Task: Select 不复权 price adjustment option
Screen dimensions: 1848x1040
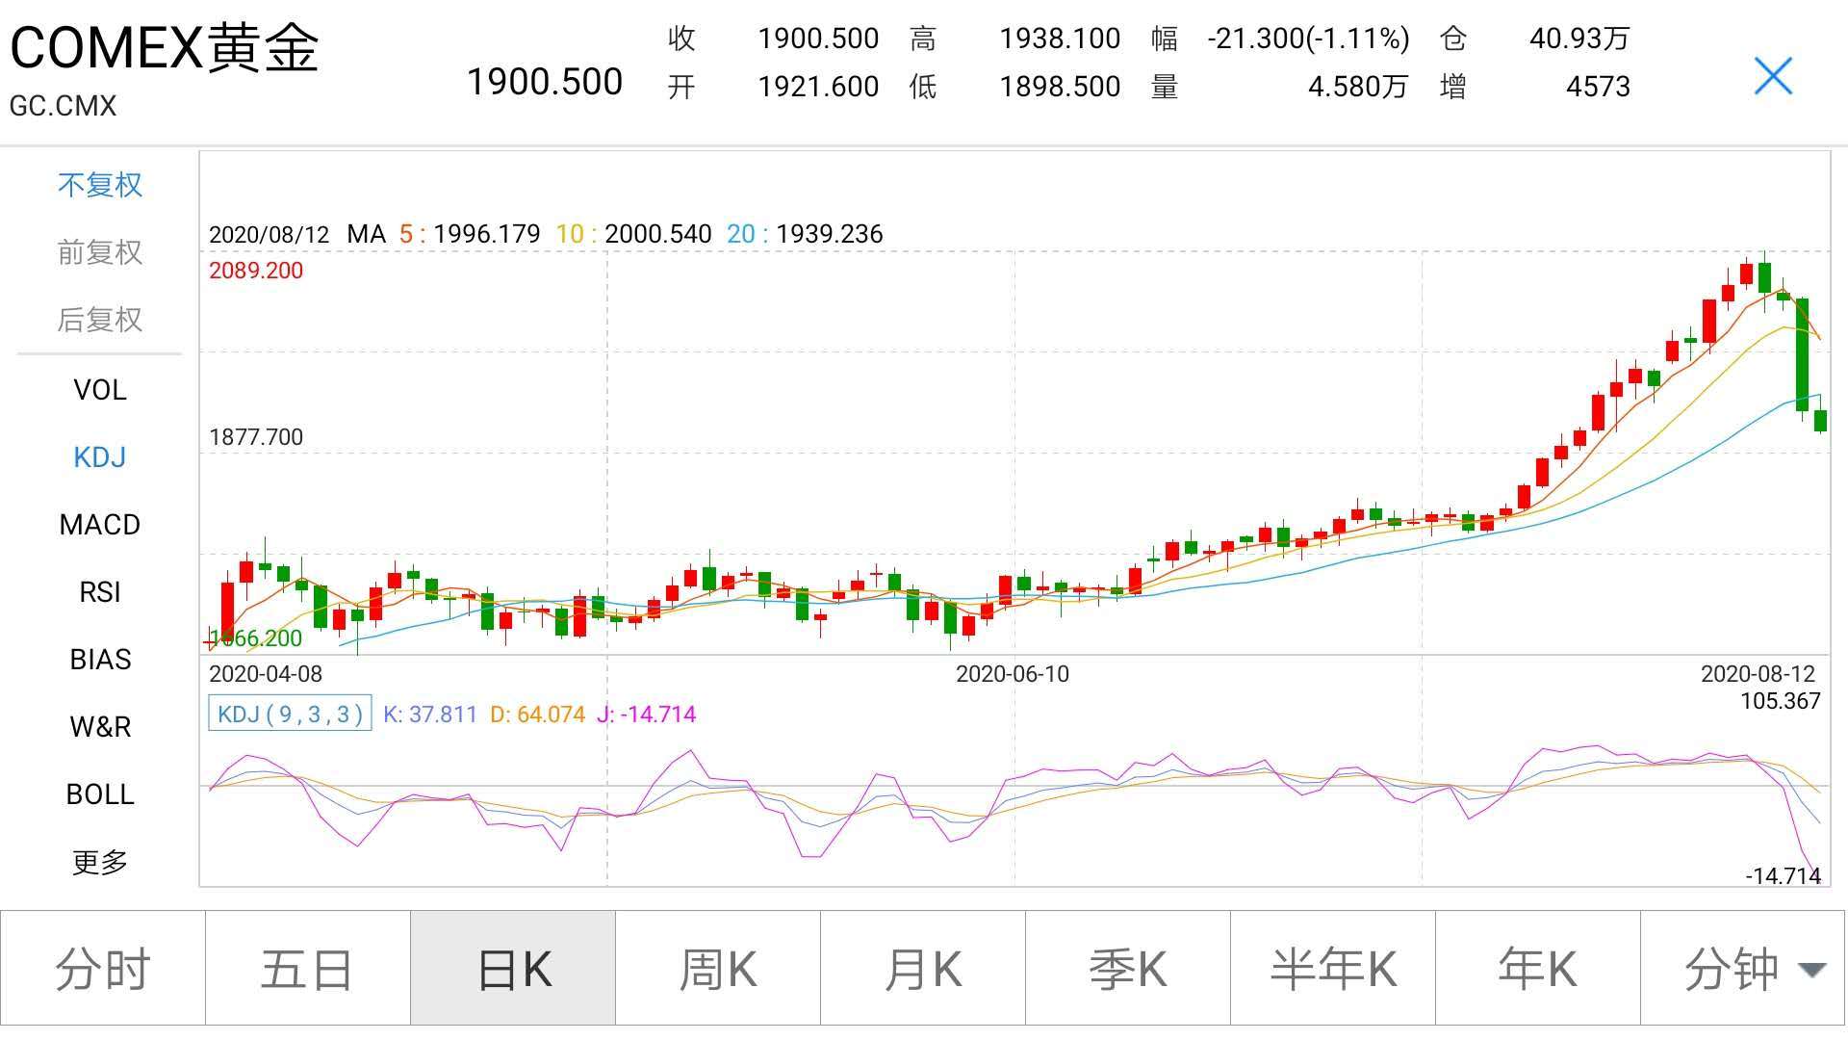Action: (100, 185)
